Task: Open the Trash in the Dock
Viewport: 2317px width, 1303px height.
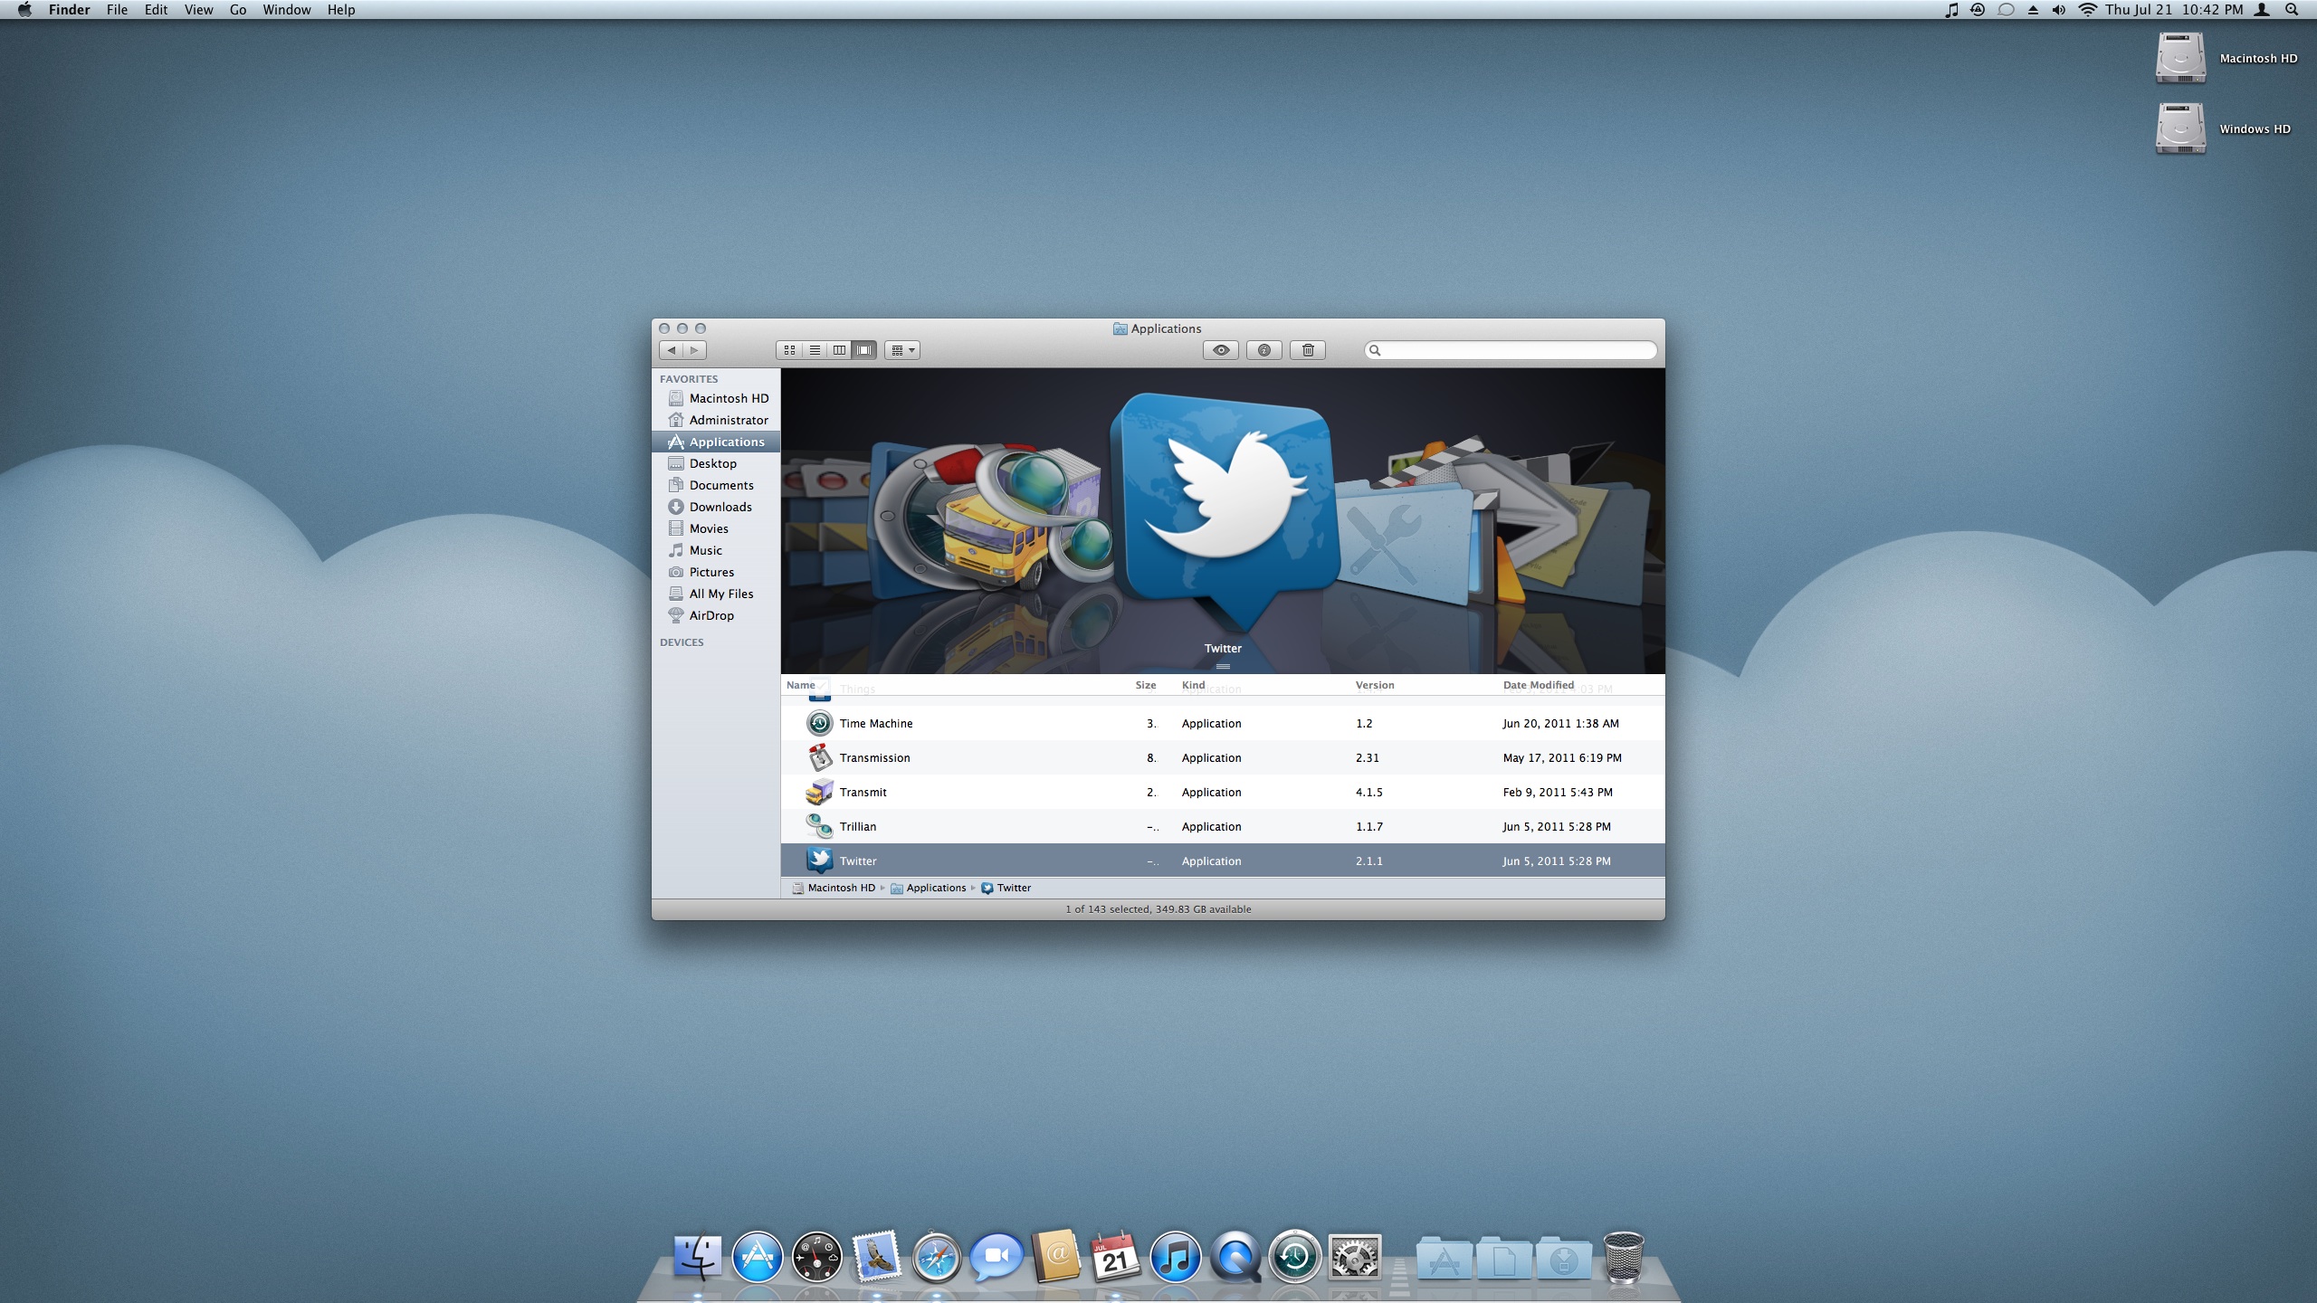Action: click(x=1624, y=1257)
